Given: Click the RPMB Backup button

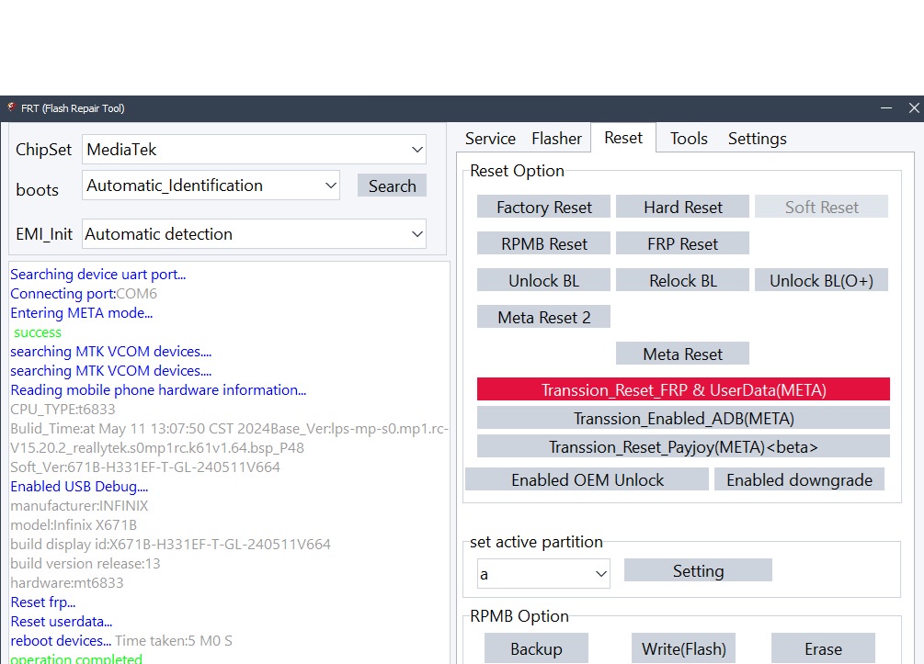Looking at the screenshot, I should (536, 648).
